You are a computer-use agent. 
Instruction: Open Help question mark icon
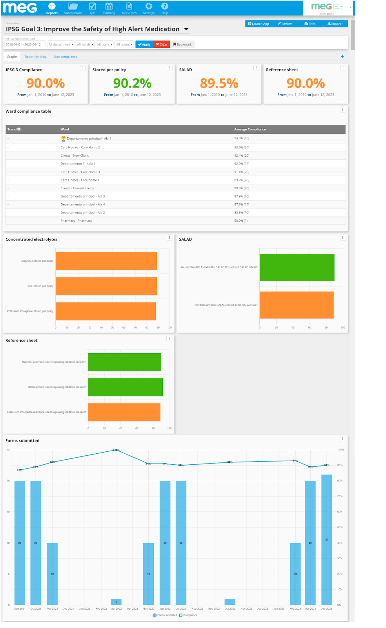pyautogui.click(x=165, y=6)
